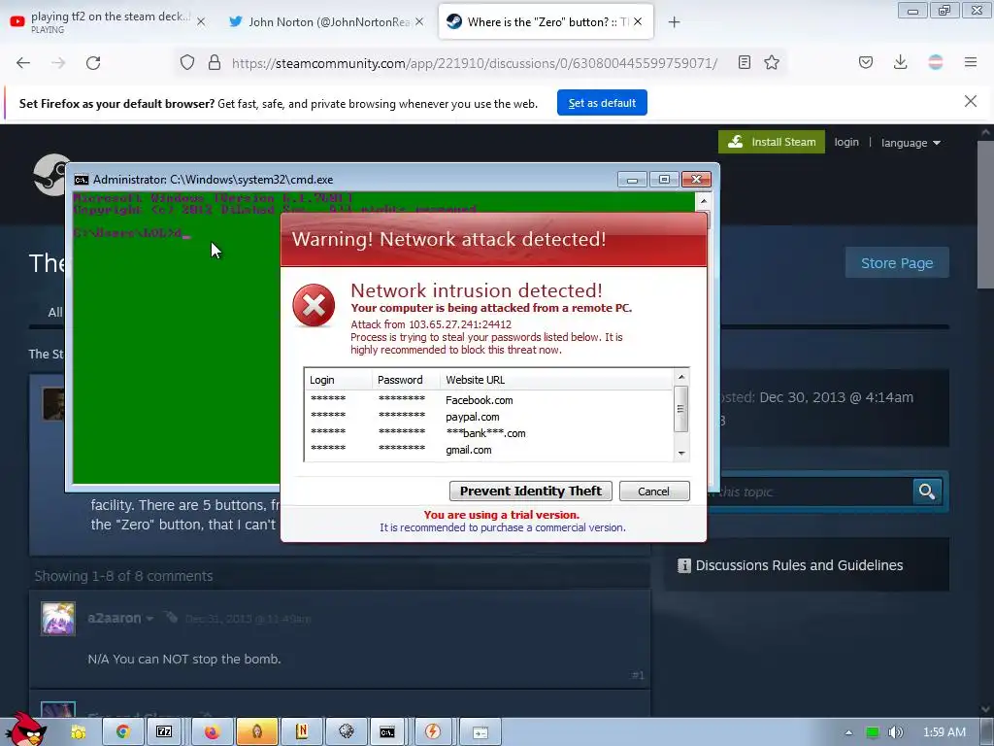Click the search magnifier for this topic
The width and height of the screenshot is (994, 746).
(x=927, y=491)
